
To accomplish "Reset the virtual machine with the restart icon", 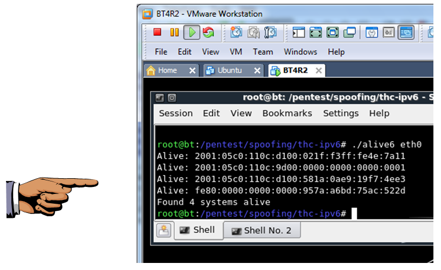I will (x=208, y=33).
